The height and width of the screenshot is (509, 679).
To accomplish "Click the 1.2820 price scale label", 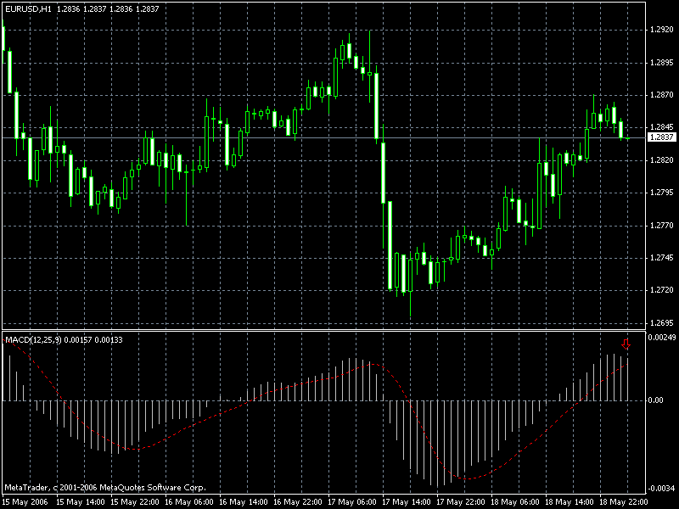I will pos(662,160).
